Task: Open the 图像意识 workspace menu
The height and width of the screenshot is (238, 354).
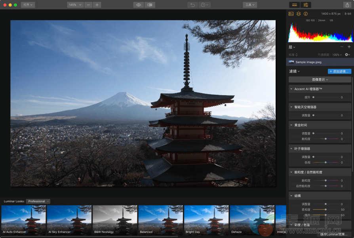Action: tap(320, 79)
